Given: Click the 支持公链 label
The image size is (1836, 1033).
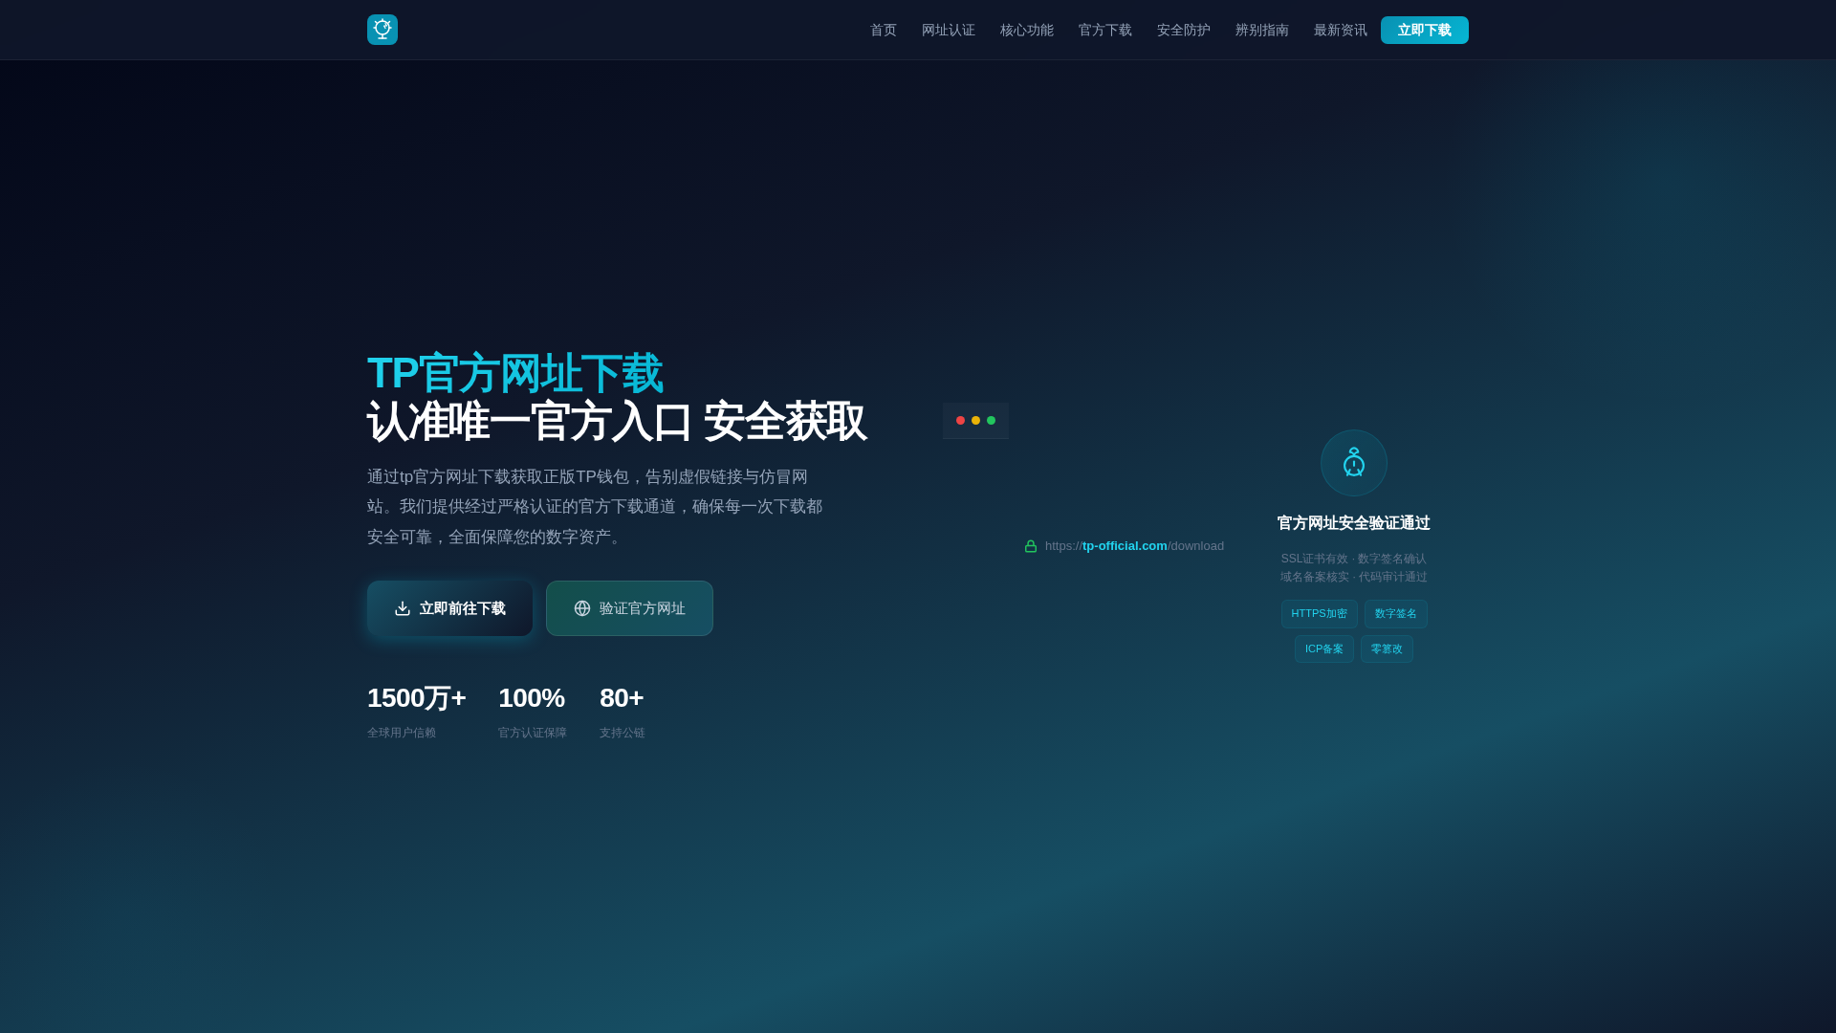Looking at the screenshot, I should 623,733.
